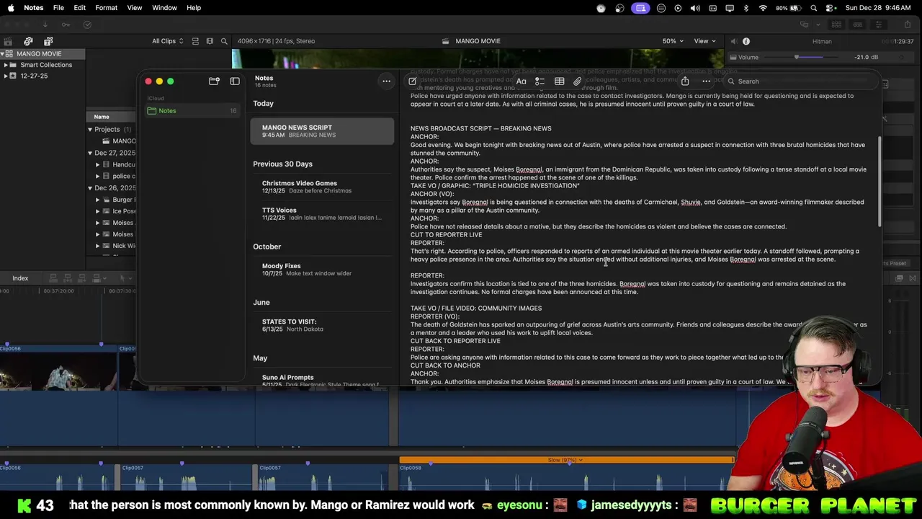Open the TTS Voices note

322,213
